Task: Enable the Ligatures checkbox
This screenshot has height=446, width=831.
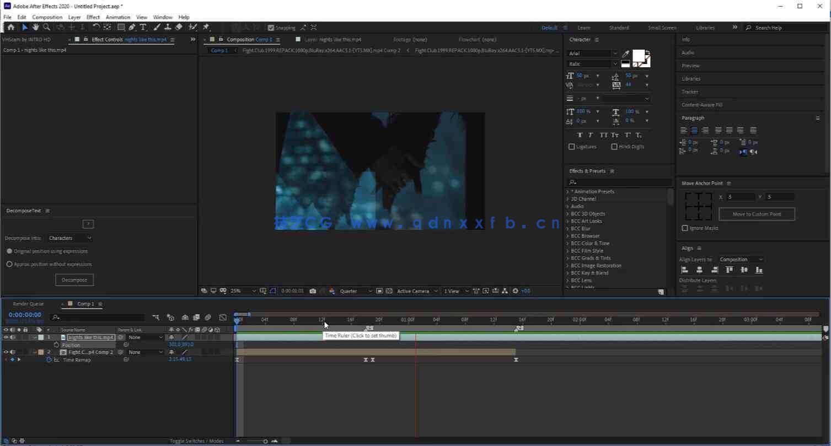Action: pyautogui.click(x=571, y=147)
